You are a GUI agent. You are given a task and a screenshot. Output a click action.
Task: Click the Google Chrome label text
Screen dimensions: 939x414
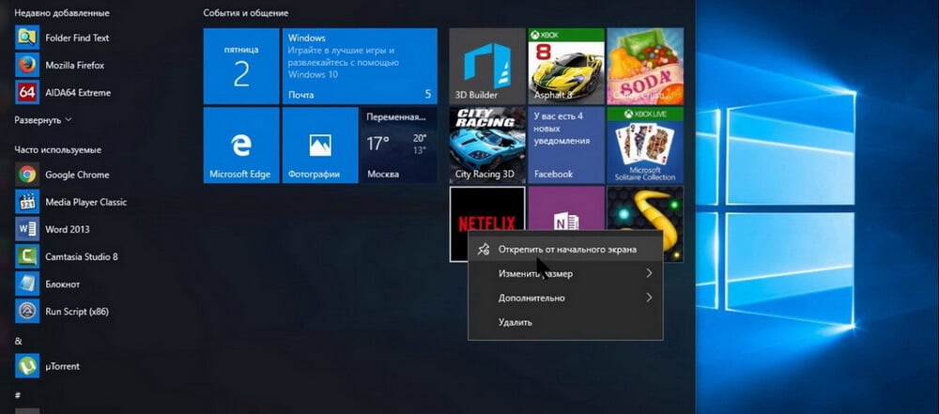point(77,175)
